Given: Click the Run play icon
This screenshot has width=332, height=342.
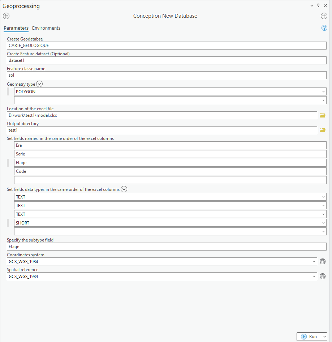Looking at the screenshot, I should (x=304, y=337).
